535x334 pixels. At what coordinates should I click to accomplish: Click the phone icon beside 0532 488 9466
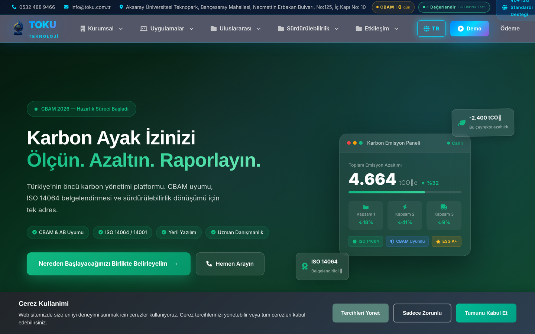click(14, 7)
